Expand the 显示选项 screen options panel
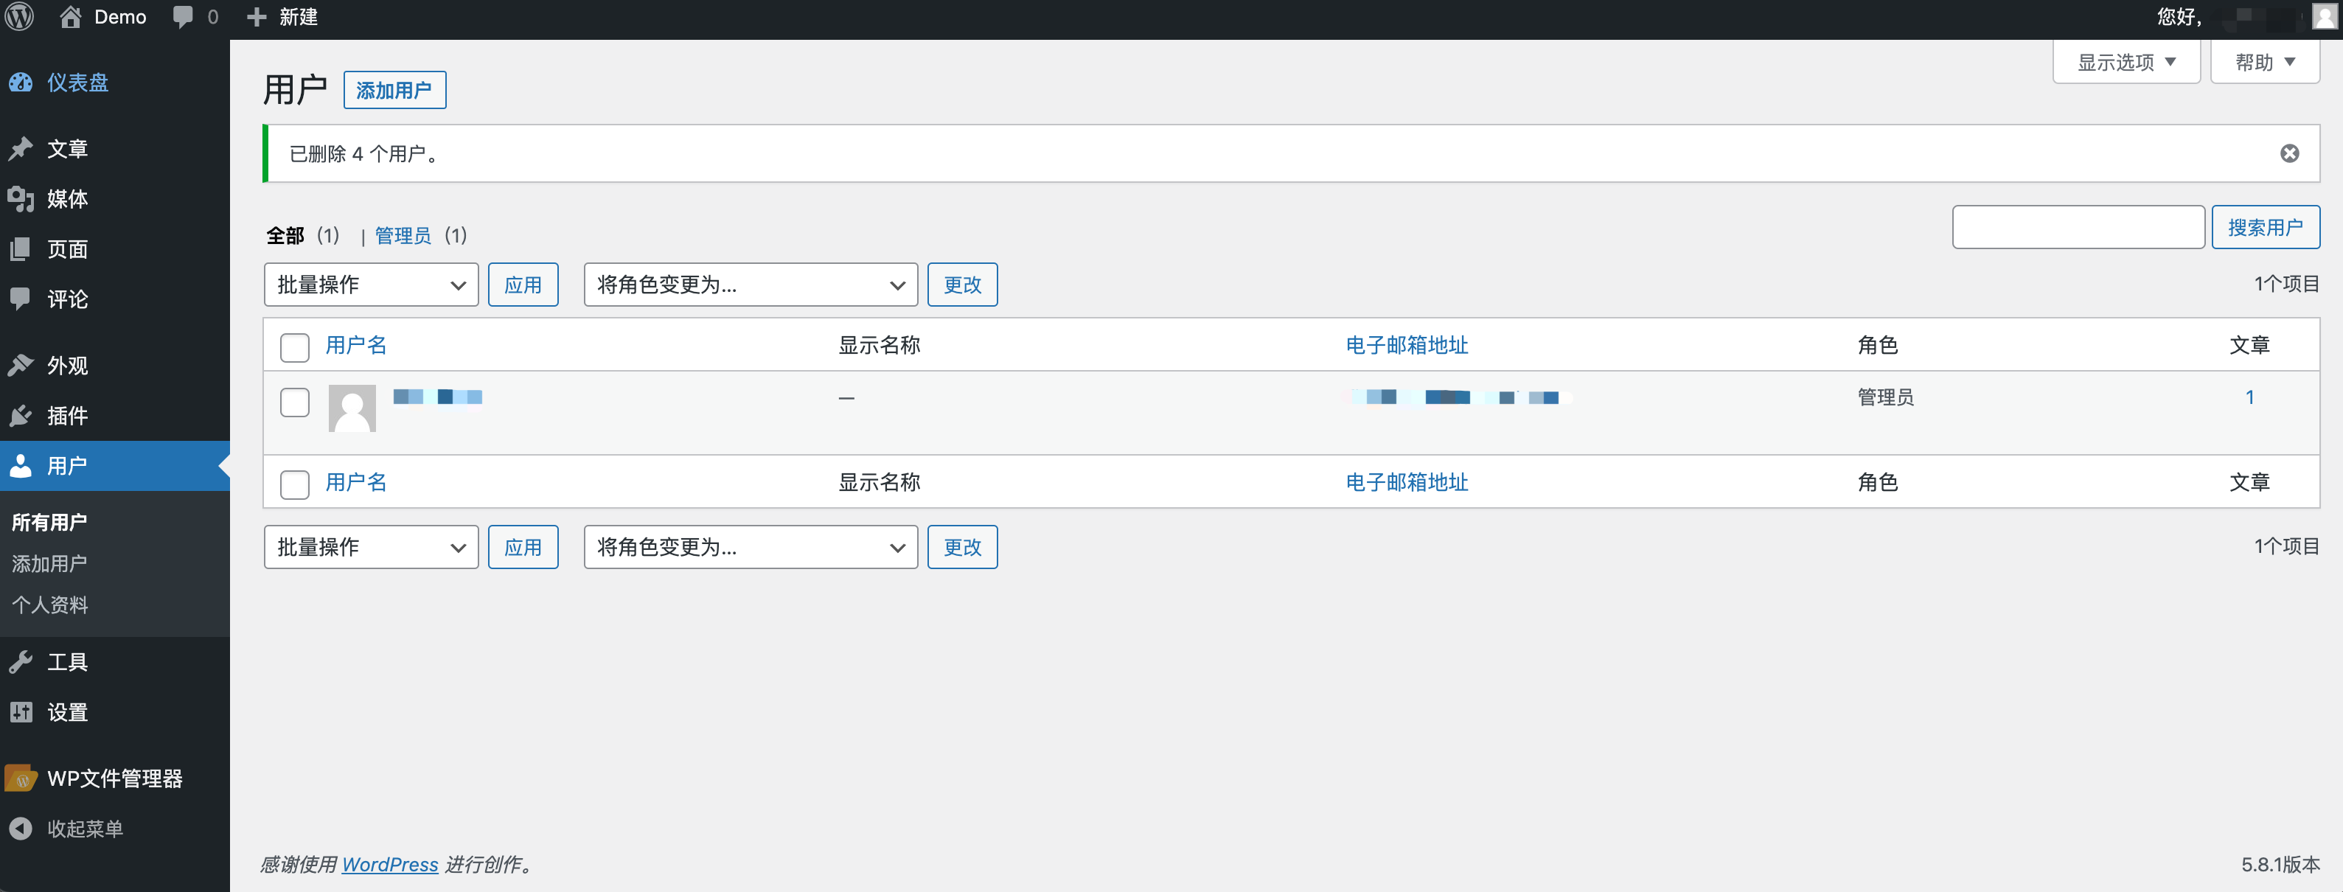This screenshot has width=2343, height=892. click(2126, 62)
